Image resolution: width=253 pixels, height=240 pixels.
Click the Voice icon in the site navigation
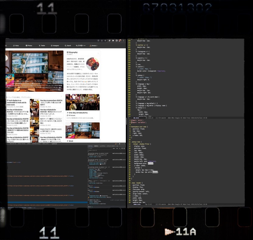(14, 46)
